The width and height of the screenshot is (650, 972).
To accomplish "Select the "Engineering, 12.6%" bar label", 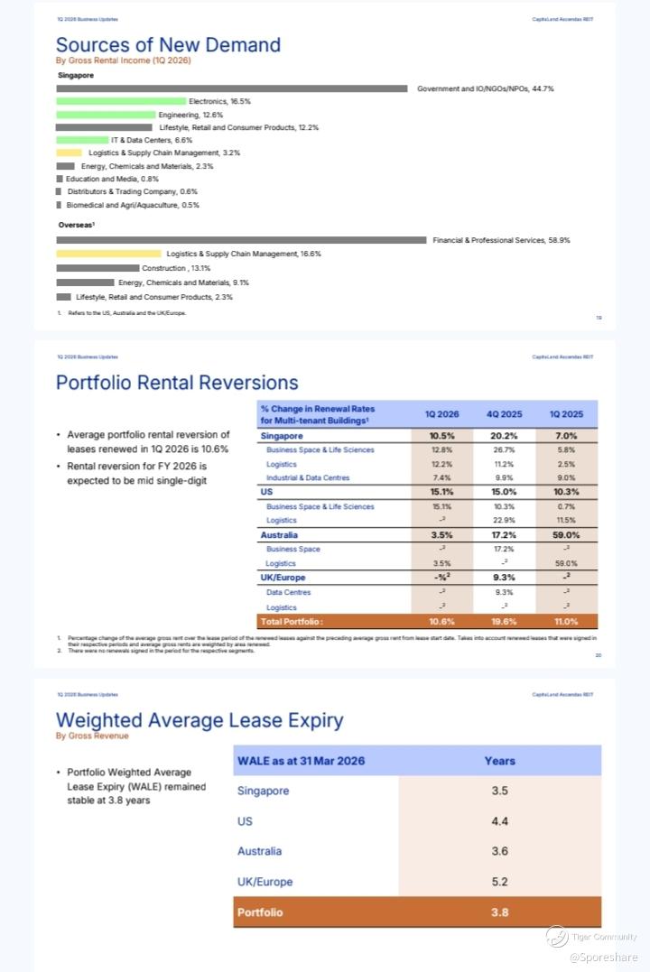I will pyautogui.click(x=190, y=115).
